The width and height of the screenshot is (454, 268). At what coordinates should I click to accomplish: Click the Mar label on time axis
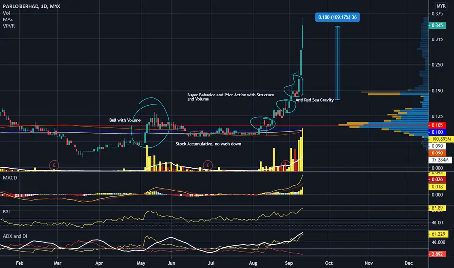click(x=57, y=263)
